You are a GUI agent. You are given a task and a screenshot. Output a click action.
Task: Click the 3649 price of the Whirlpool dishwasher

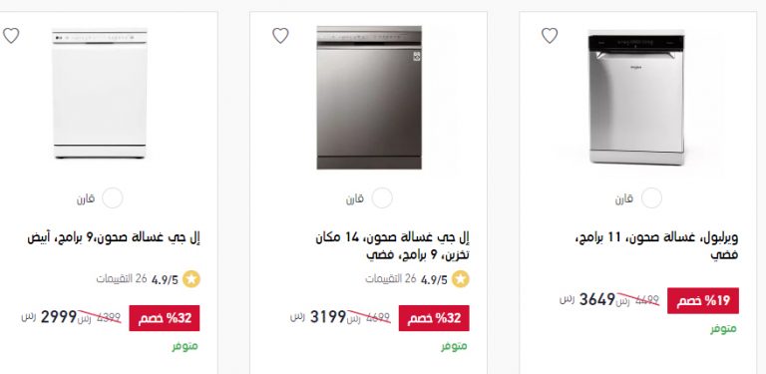[x=597, y=299]
